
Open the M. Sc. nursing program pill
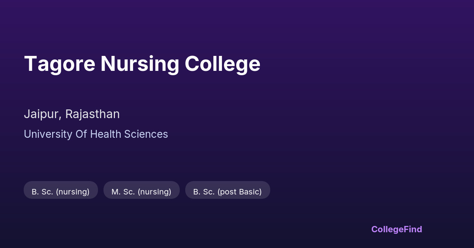click(141, 192)
